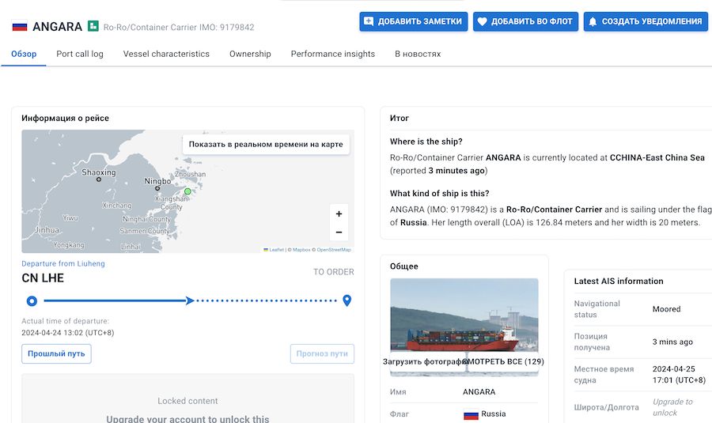The image size is (712, 423).
Task: Click the Ro-Ro/Container Carrier IMO: 9179842 subtitle
Action: (179, 27)
